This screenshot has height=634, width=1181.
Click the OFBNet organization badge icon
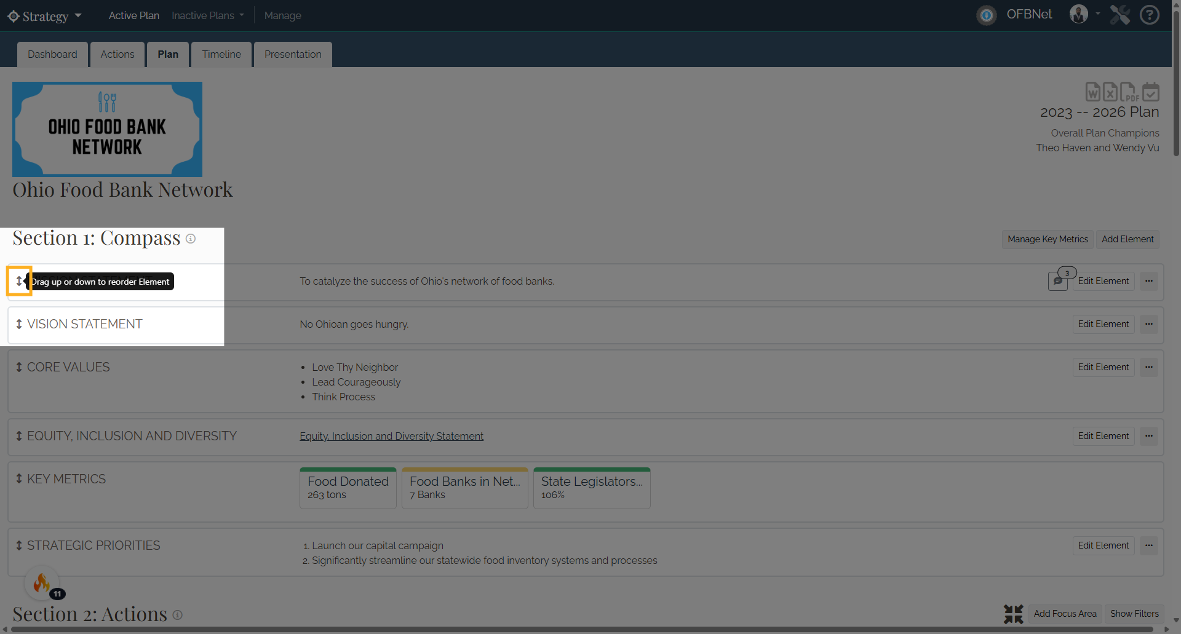[987, 15]
